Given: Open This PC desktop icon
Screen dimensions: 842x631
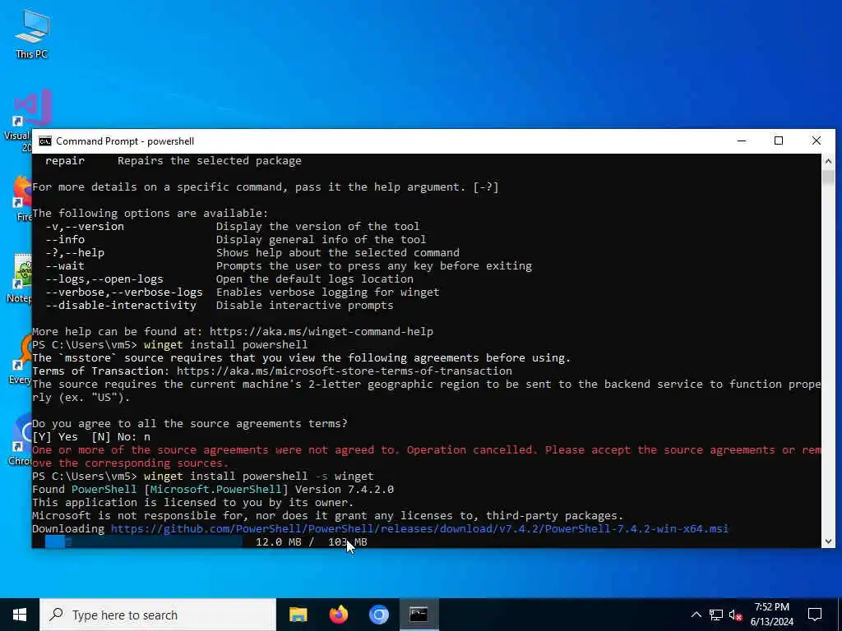Looking at the screenshot, I should [x=32, y=34].
